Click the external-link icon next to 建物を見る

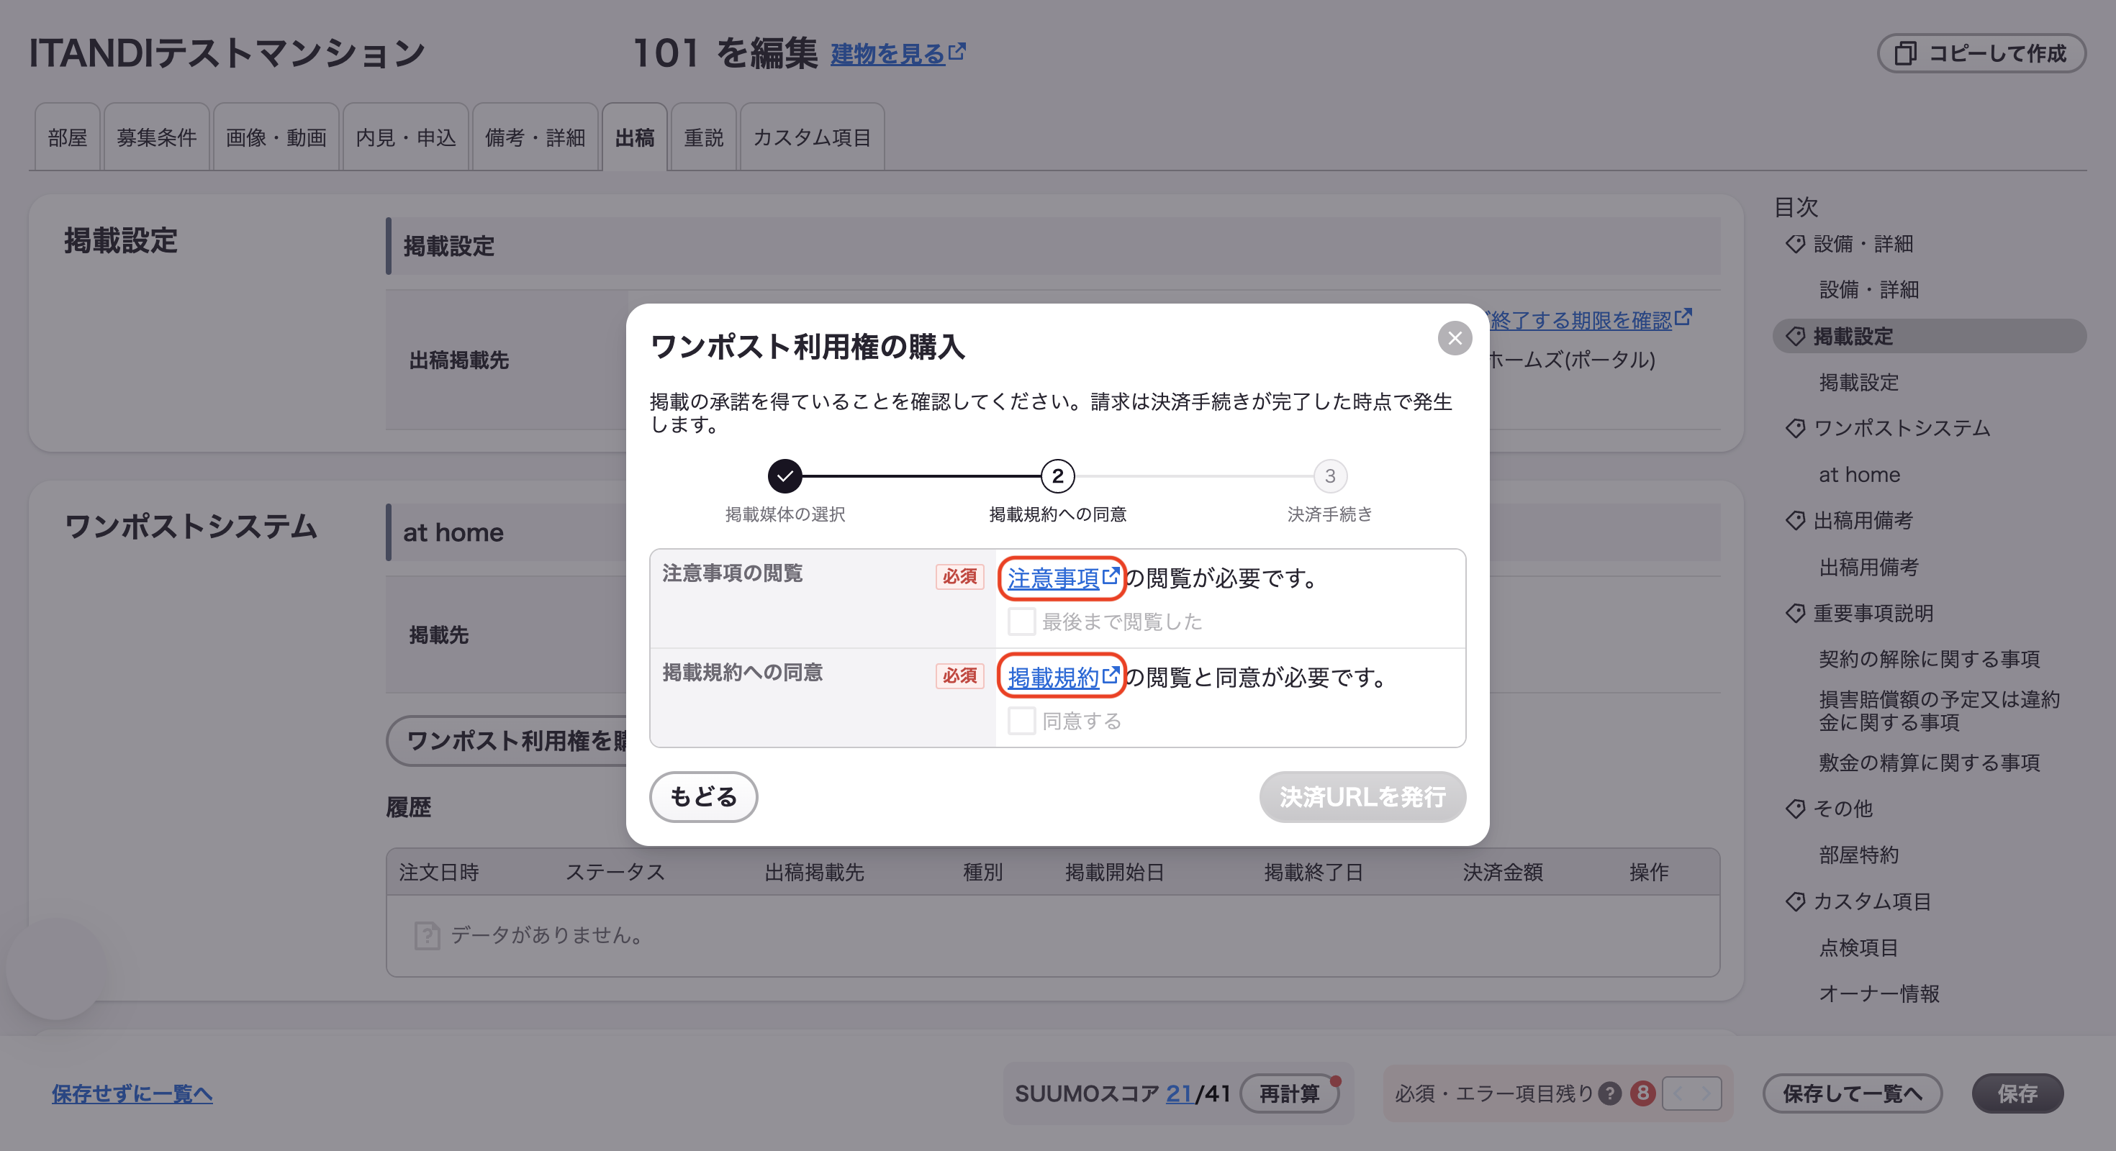pos(957,51)
